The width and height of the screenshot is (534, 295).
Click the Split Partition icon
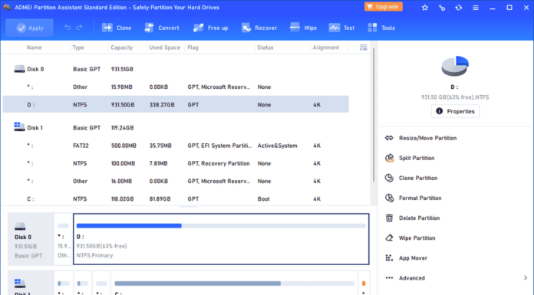click(x=389, y=158)
